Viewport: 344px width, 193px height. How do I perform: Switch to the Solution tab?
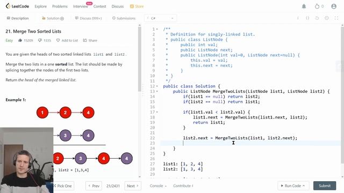pos(53,18)
